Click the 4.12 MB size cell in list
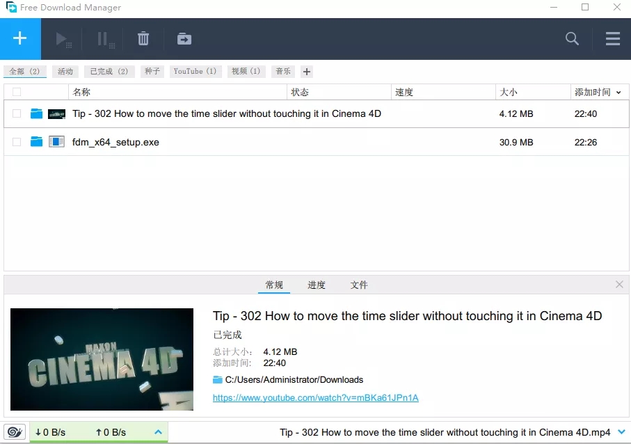This screenshot has width=631, height=444. pyautogui.click(x=516, y=114)
